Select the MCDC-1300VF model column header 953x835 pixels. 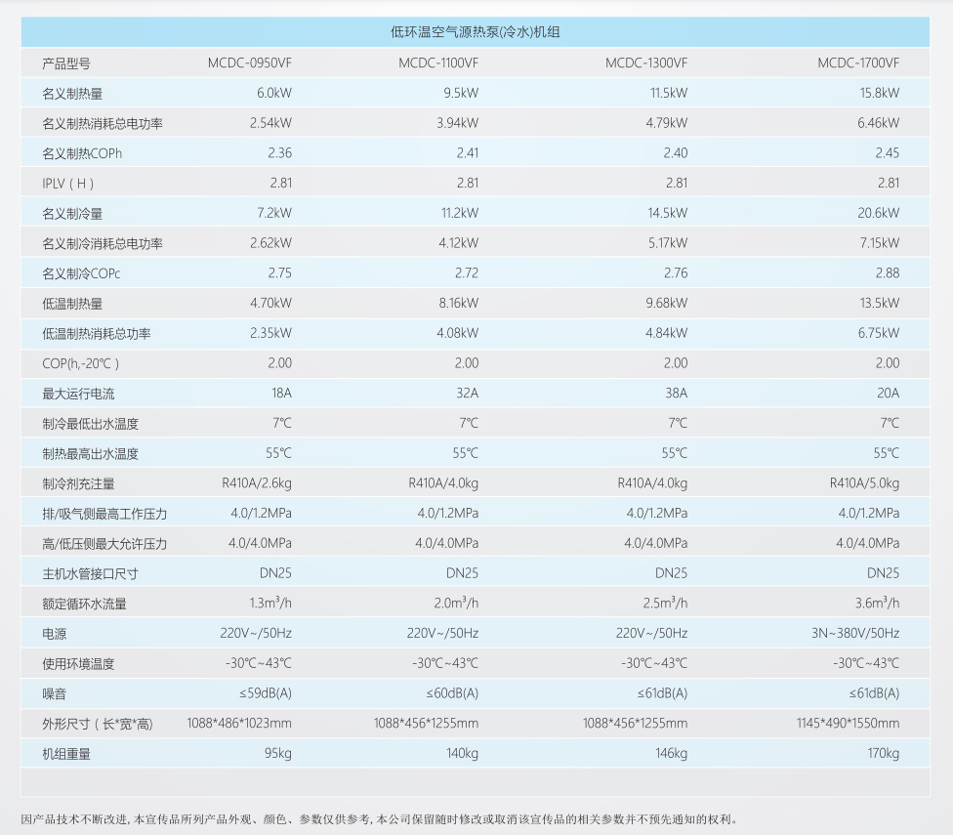click(x=645, y=63)
